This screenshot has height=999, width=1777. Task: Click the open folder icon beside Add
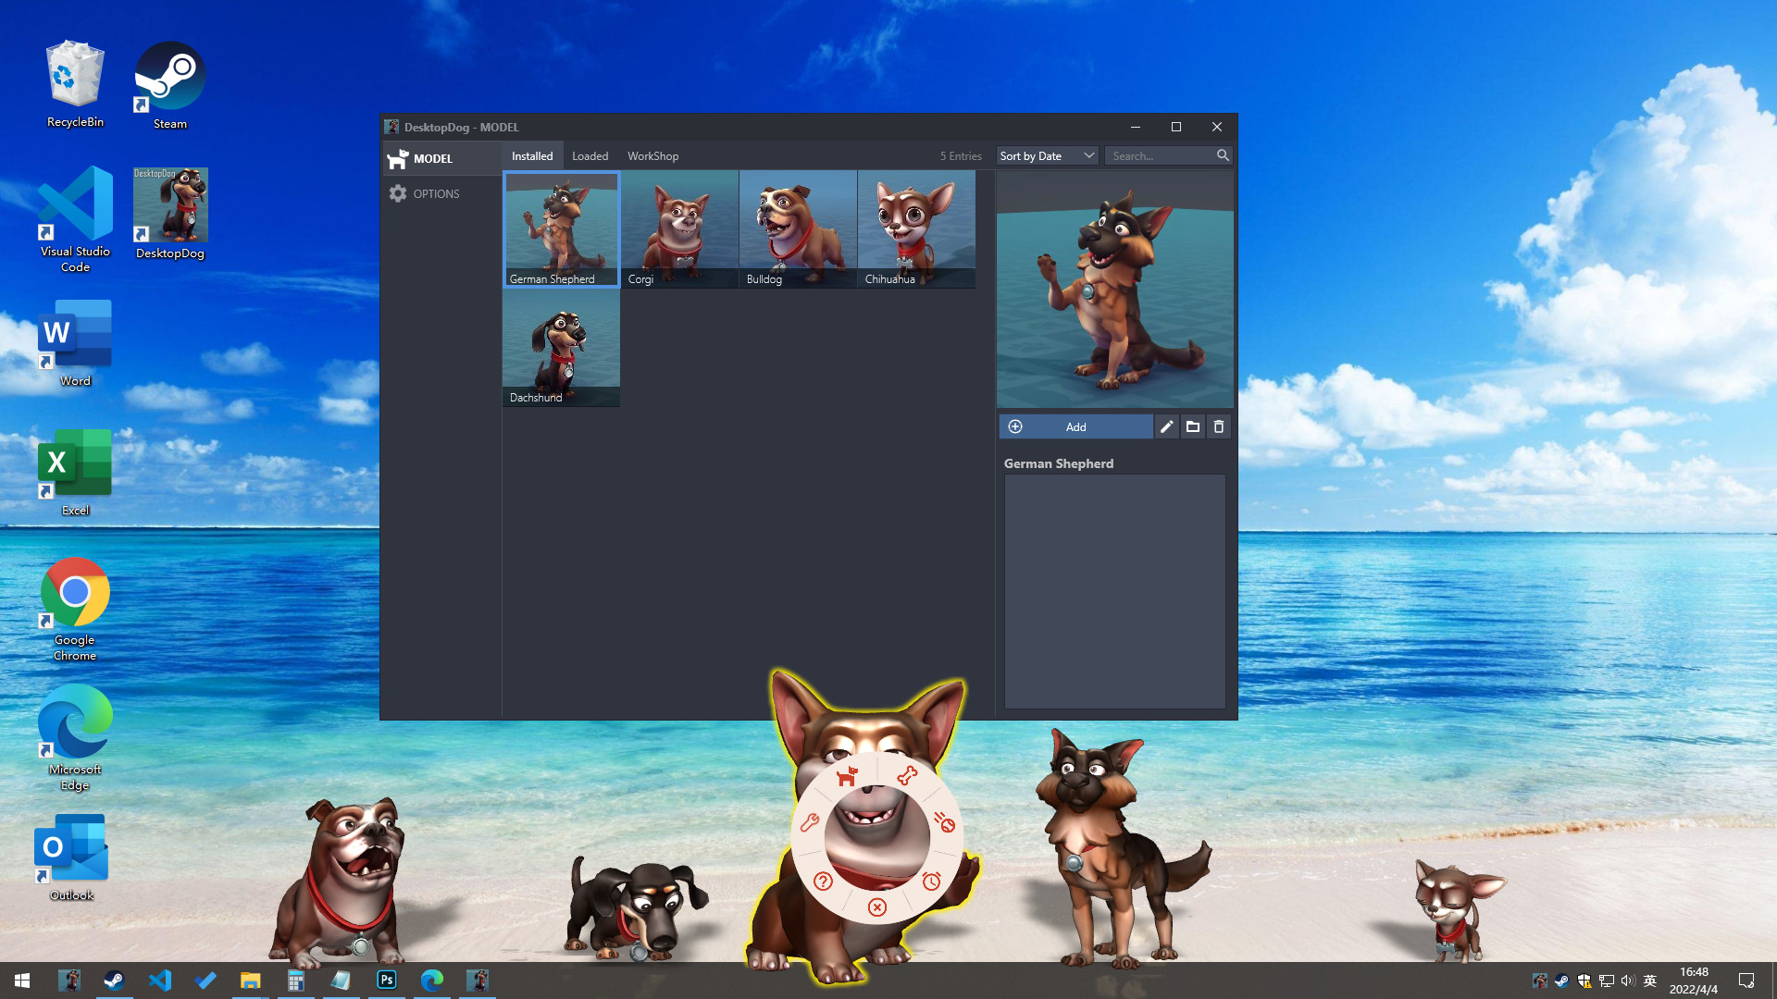coord(1193,426)
